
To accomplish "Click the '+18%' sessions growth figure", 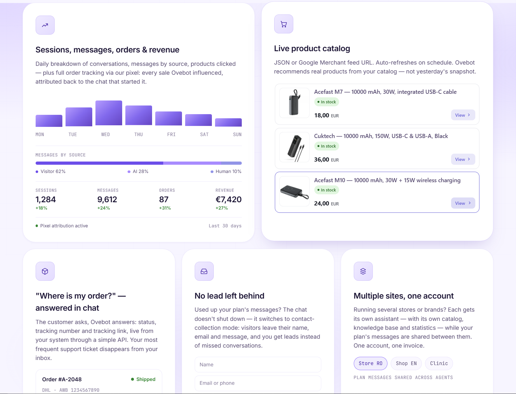I will (x=41, y=208).
